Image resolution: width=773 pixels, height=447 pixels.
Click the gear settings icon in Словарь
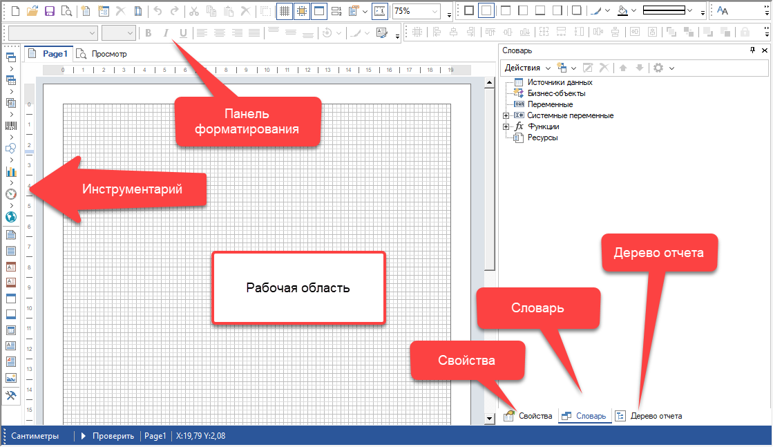click(x=658, y=68)
